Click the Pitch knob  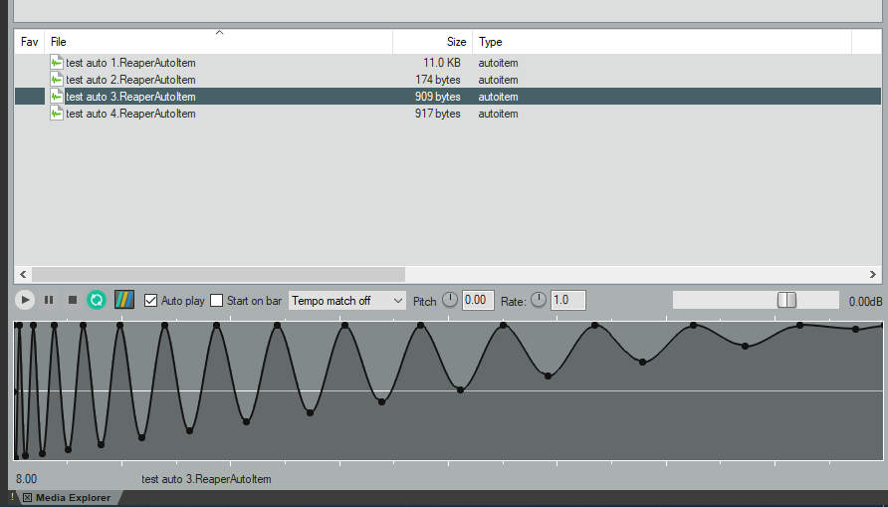tap(450, 300)
